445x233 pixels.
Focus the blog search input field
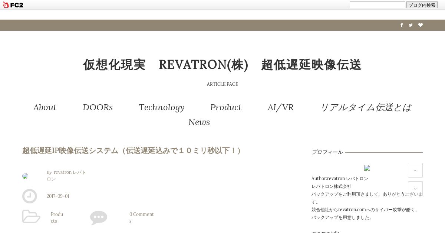(x=378, y=5)
